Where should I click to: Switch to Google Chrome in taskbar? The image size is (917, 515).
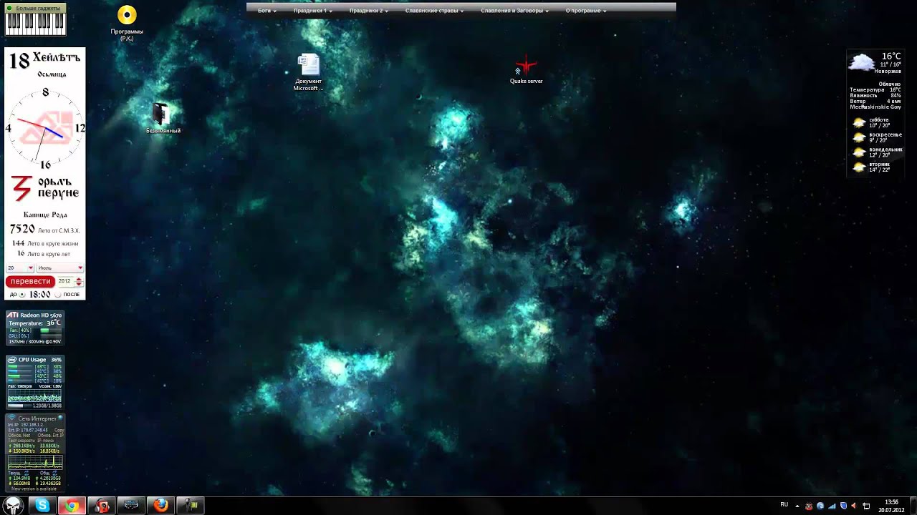click(x=72, y=506)
